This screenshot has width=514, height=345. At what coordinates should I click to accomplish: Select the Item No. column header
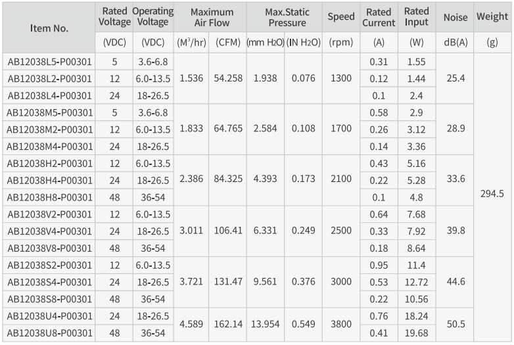coord(49,28)
